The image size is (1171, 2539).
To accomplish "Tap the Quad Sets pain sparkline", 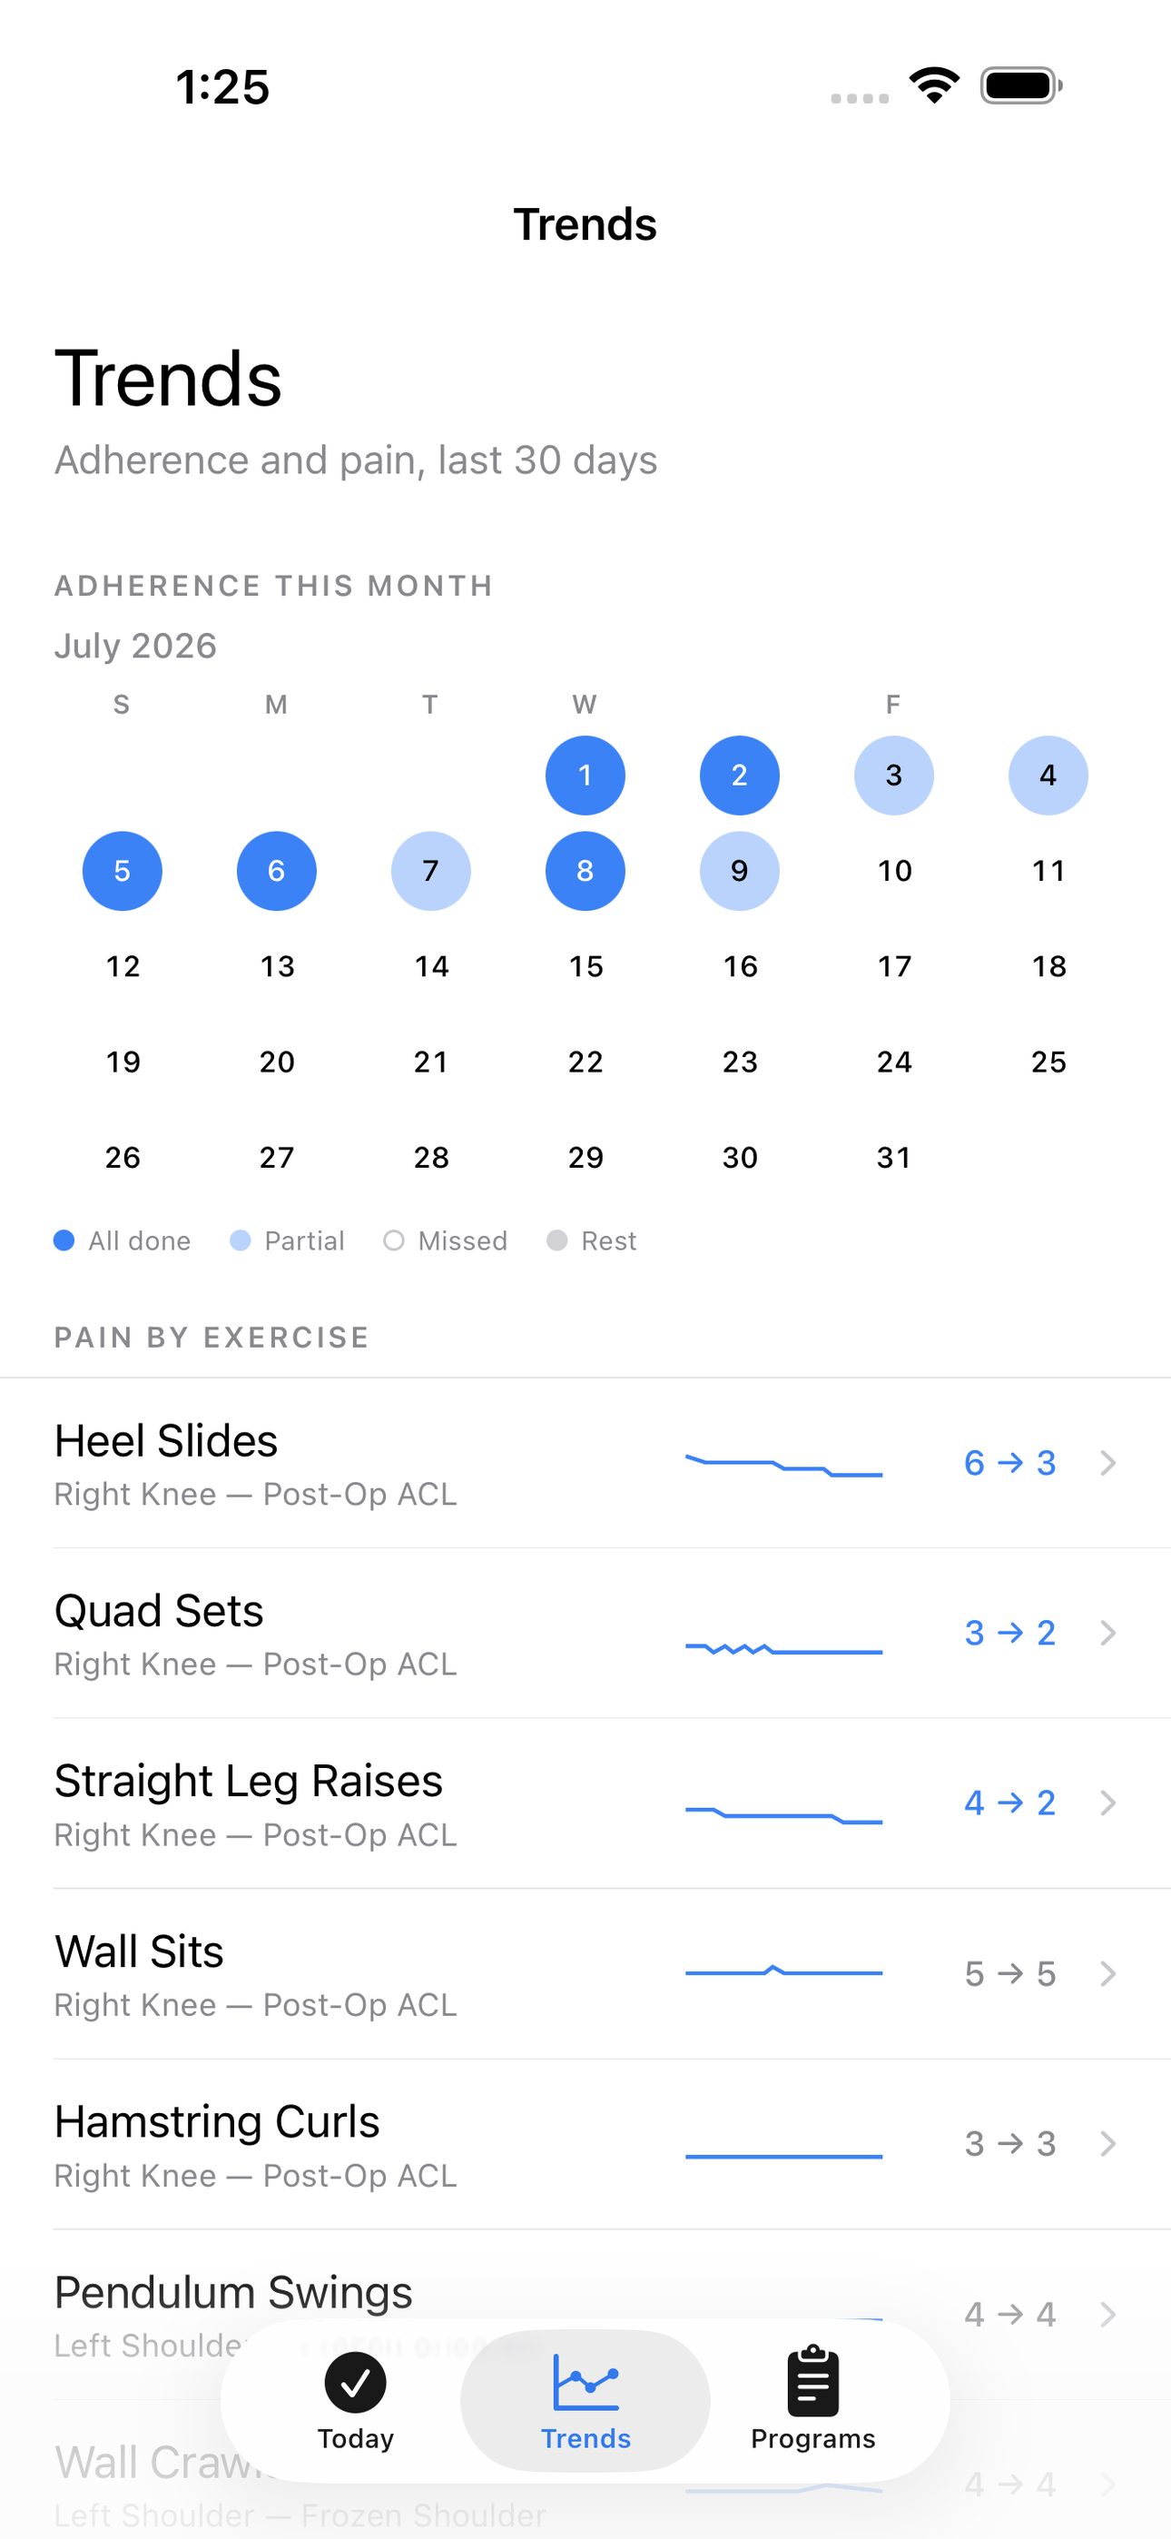I will (783, 1649).
